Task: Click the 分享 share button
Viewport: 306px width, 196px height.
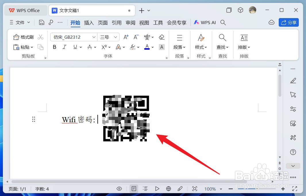Action: point(288,22)
